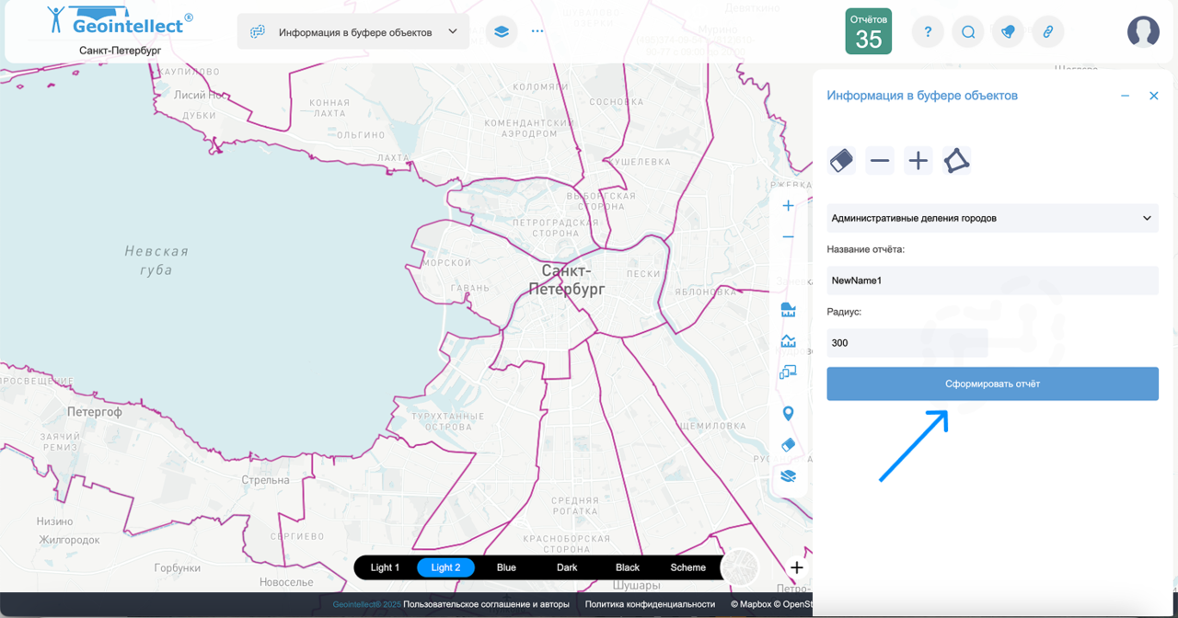The height and width of the screenshot is (618, 1178).
Task: Open the help question mark icon
Action: point(928,32)
